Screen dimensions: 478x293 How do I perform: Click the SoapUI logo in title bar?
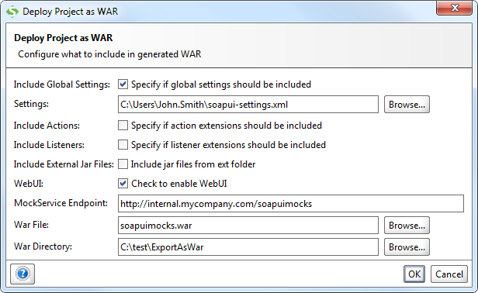12,12
